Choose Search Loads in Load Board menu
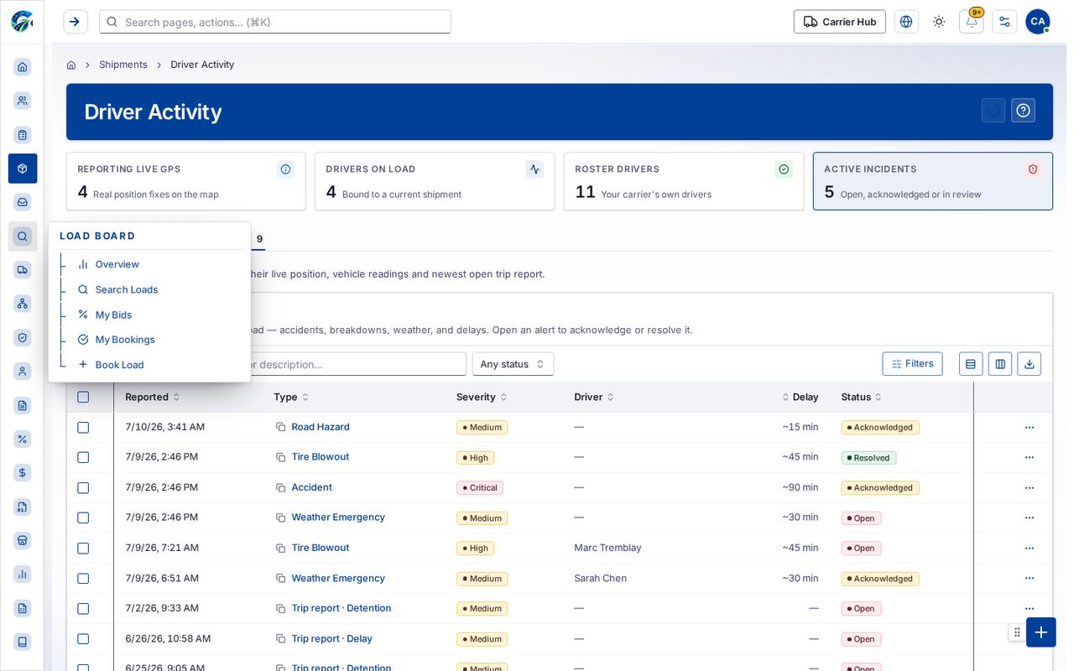Screen dimensions: 1074x671 pyautogui.click(x=127, y=289)
